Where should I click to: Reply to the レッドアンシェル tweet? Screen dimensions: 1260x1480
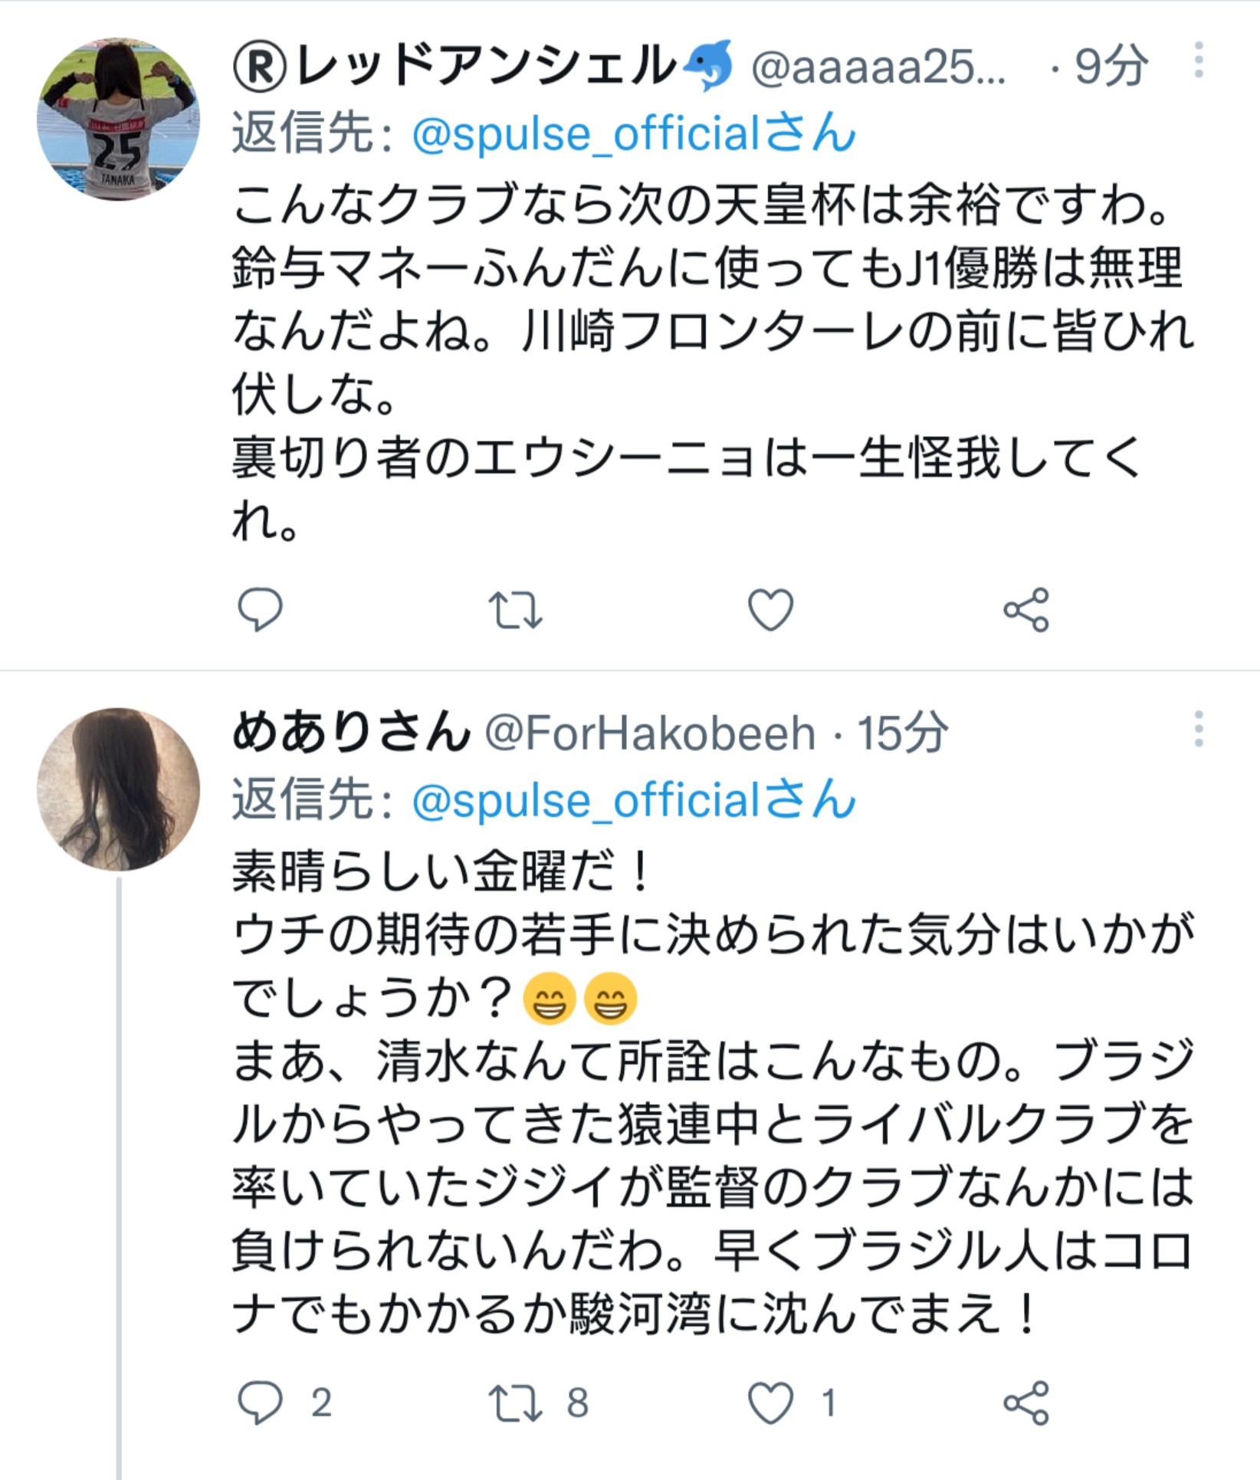coord(260,610)
